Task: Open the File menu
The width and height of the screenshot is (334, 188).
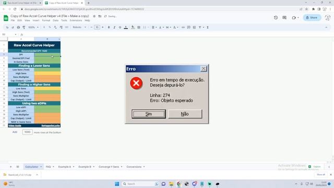Action: point(13,20)
